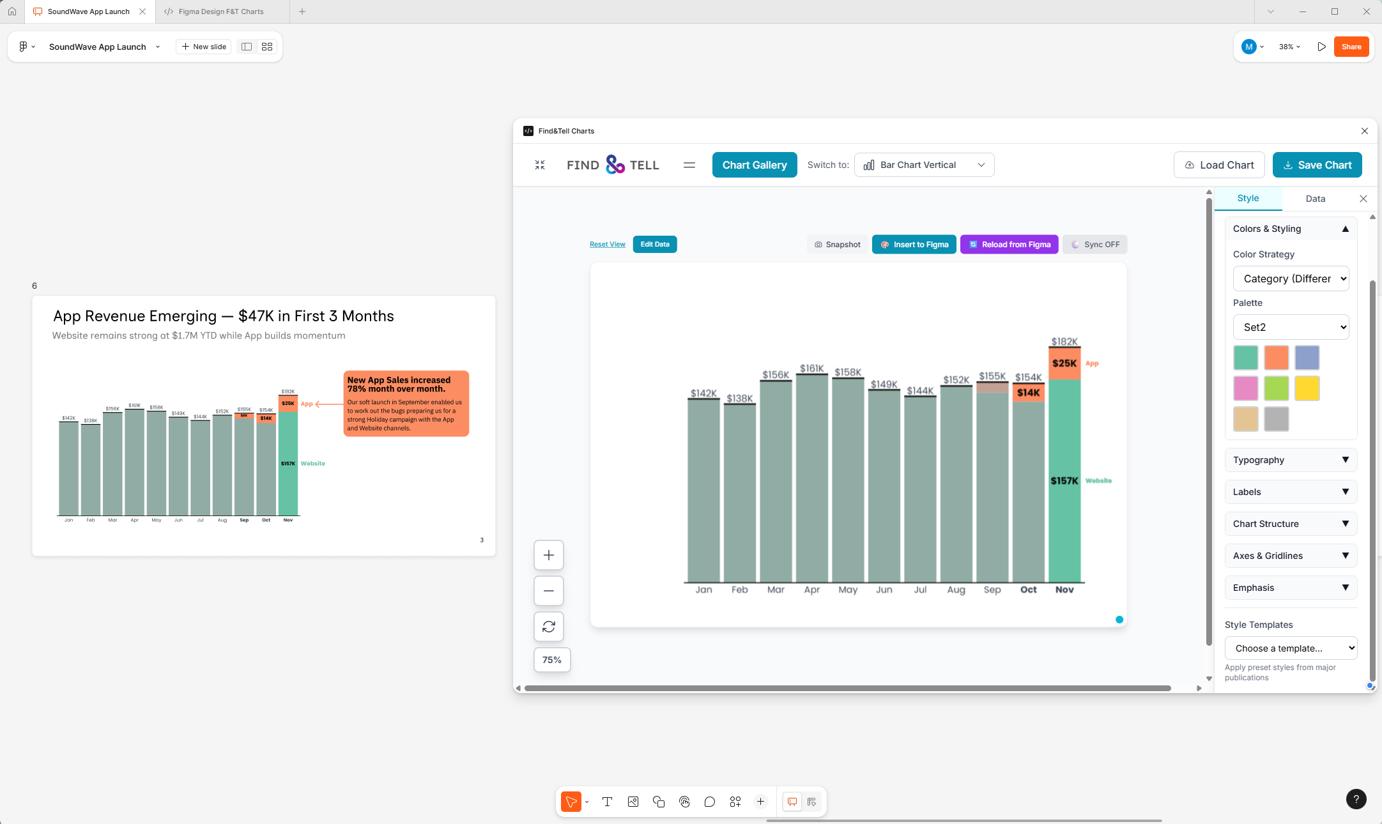Select the Text tool in bottom toolbar
The height and width of the screenshot is (824, 1382).
607,802
